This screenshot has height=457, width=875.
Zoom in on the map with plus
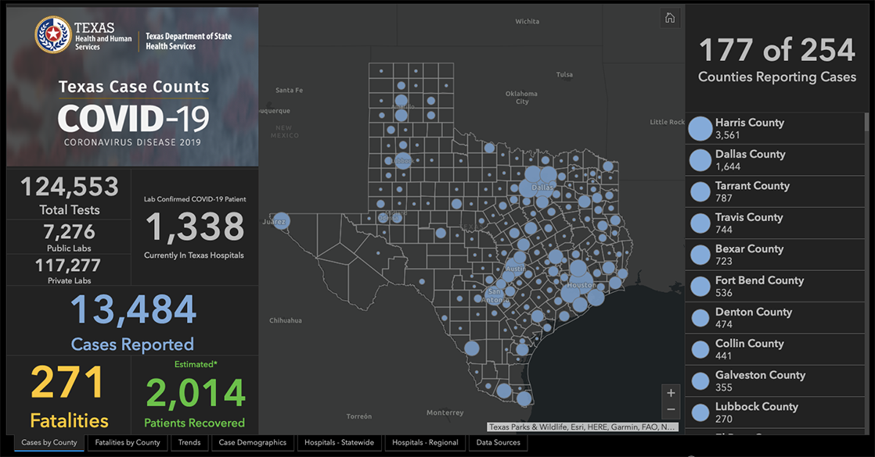tap(671, 393)
